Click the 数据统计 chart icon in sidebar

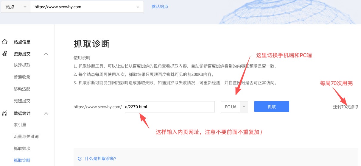tap(4, 113)
